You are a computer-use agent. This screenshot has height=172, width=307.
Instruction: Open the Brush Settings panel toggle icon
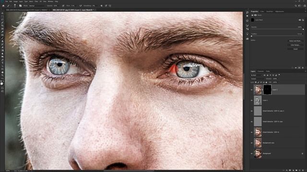[x=20, y=6]
